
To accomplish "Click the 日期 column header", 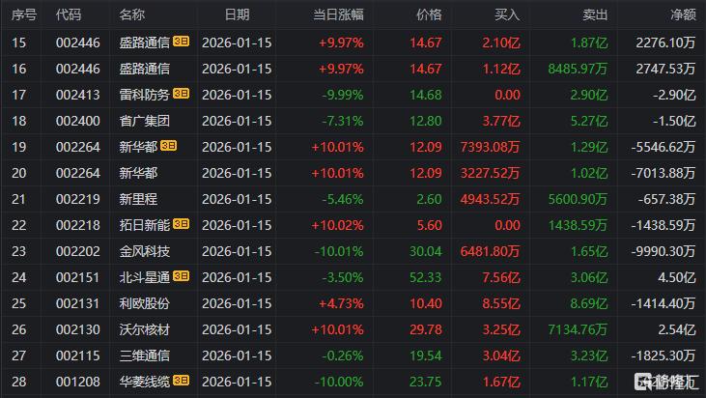I will (236, 14).
